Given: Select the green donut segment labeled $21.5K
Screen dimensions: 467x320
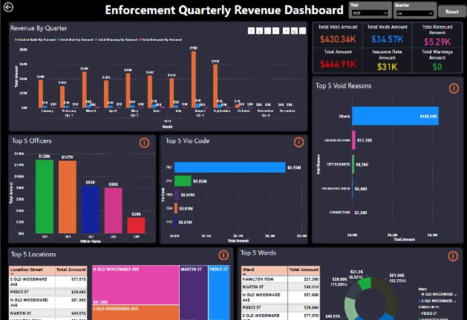Looking at the screenshot, I should pyautogui.click(x=364, y=284).
